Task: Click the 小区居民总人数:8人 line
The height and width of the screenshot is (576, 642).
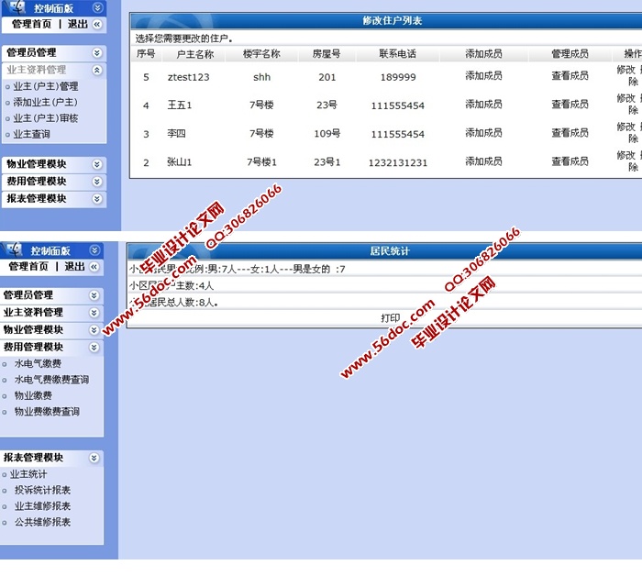Action: (173, 303)
